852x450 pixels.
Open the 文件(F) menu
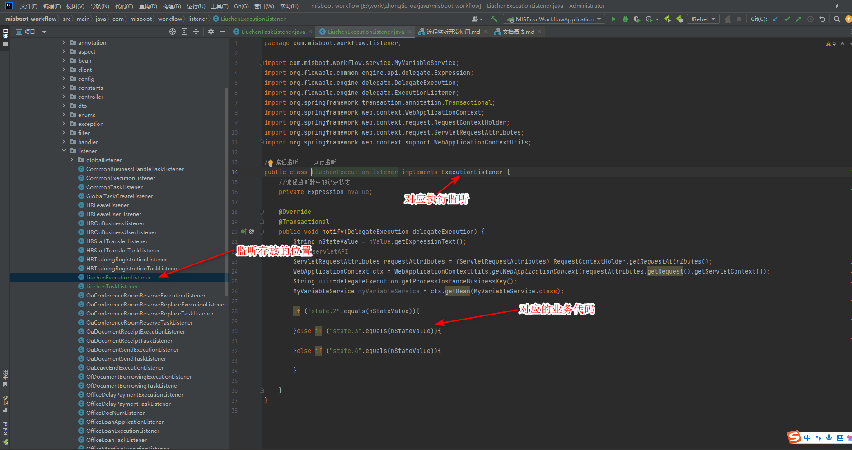coord(28,6)
